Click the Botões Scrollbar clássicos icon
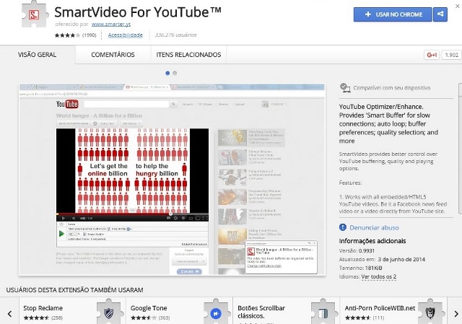This screenshot has height=324, width=462. coord(323,313)
